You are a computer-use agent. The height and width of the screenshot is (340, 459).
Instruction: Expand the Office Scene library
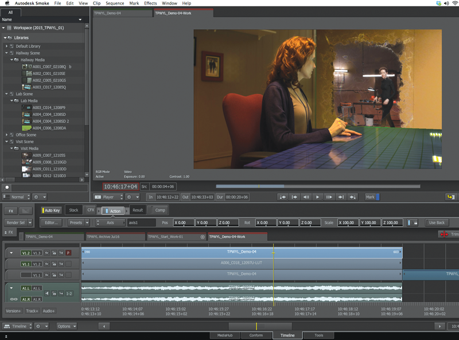click(6, 135)
